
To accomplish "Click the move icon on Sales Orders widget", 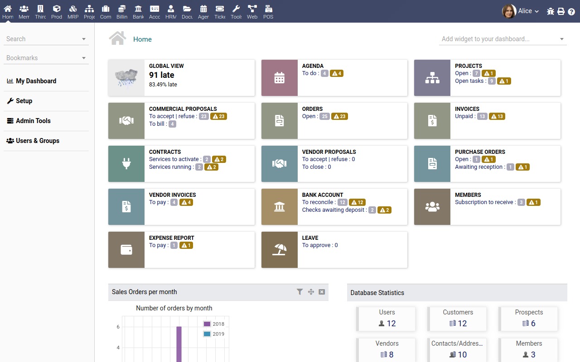I will (x=311, y=292).
